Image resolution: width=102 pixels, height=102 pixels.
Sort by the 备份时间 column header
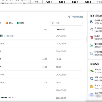click(61, 30)
